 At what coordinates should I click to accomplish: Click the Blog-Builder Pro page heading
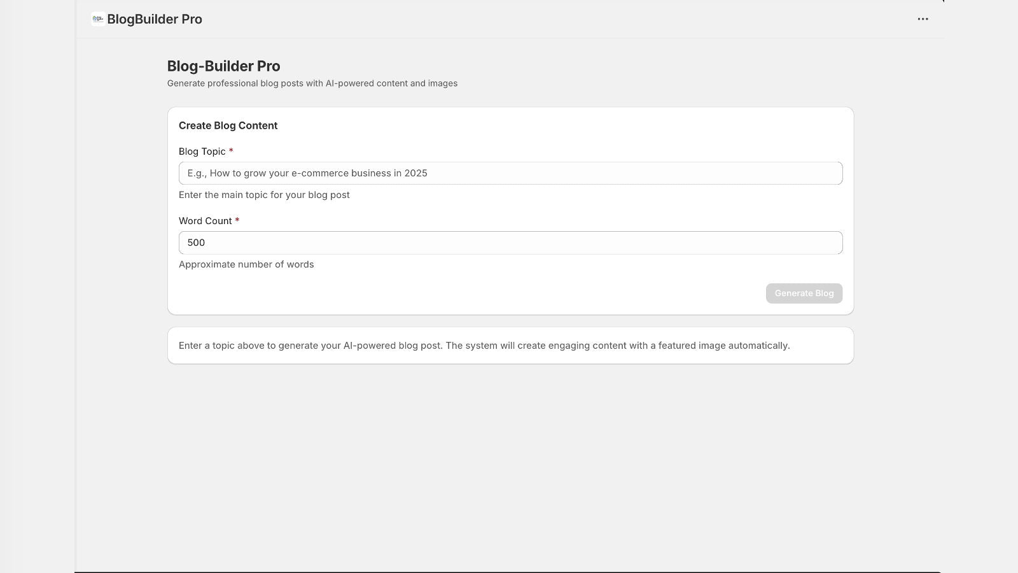pyautogui.click(x=223, y=66)
